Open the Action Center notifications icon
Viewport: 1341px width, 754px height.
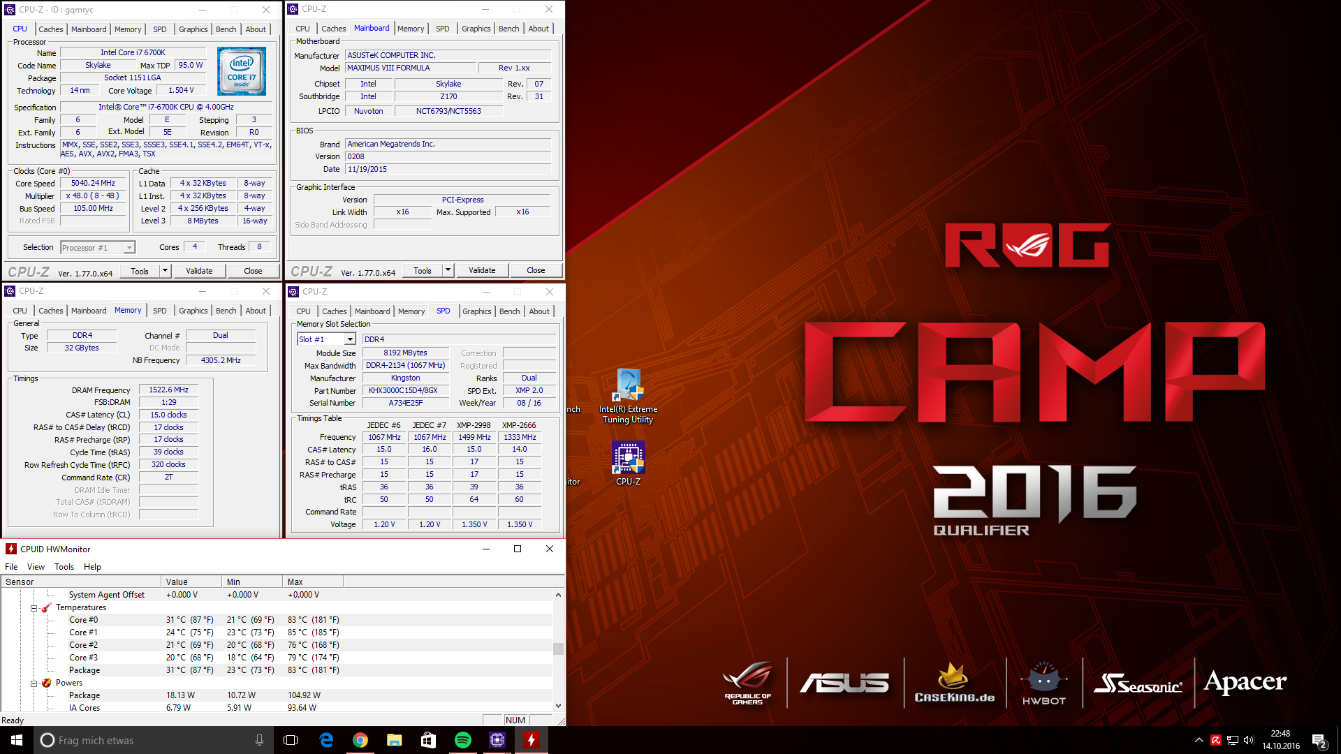(x=1319, y=741)
